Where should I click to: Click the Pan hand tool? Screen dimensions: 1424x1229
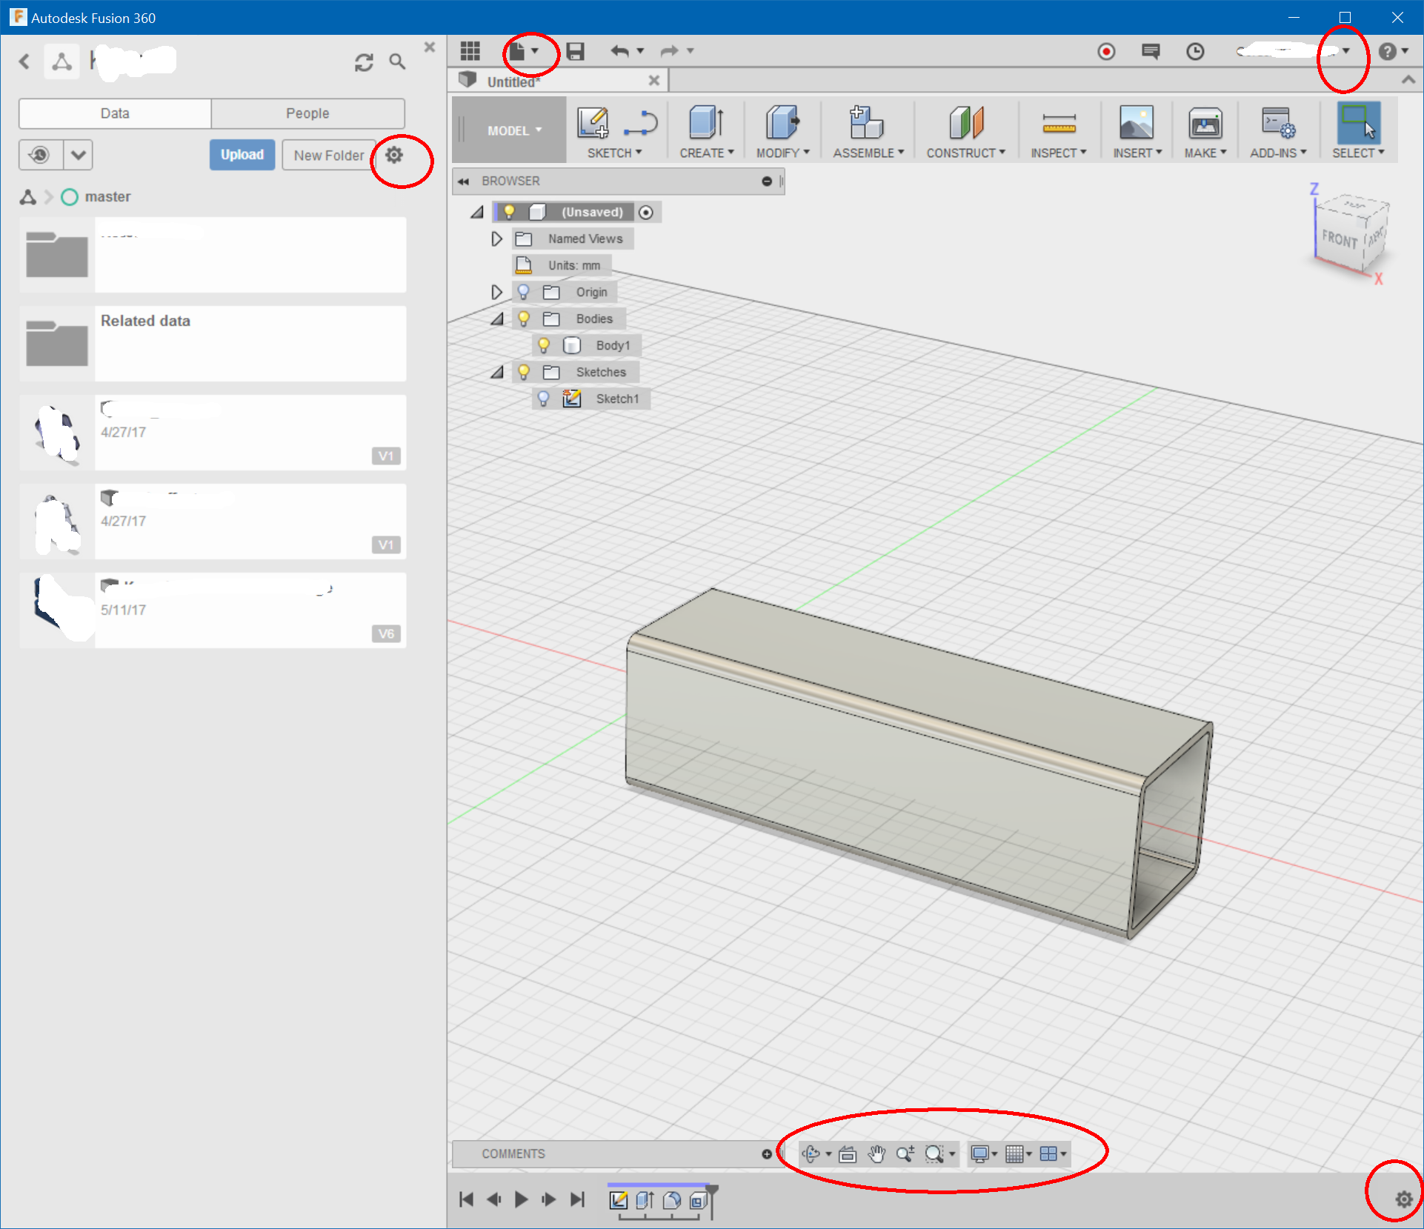(x=876, y=1153)
